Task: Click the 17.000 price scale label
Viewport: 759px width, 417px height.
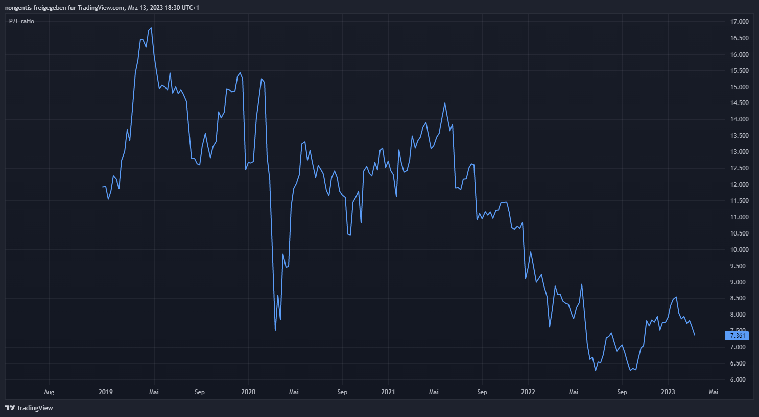Action: pos(739,22)
